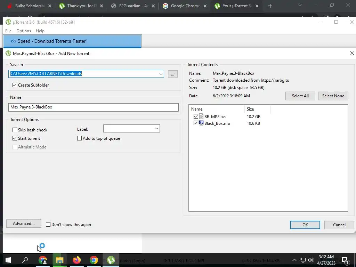Viewport: 356px width, 267px height.
Task: Click the browse folder ellipsis button
Action: coord(173,74)
